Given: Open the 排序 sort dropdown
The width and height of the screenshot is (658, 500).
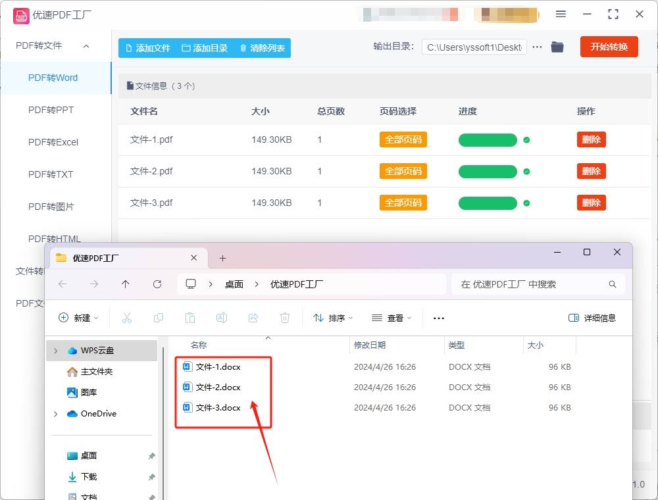Looking at the screenshot, I should 333,318.
